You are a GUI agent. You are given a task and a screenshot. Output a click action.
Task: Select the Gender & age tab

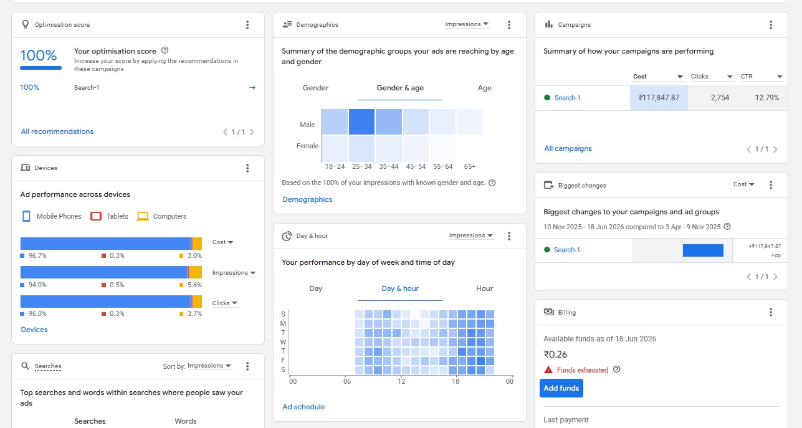click(400, 88)
